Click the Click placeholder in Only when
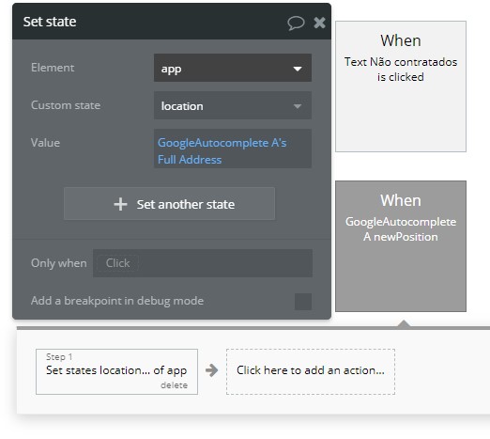 [x=117, y=263]
